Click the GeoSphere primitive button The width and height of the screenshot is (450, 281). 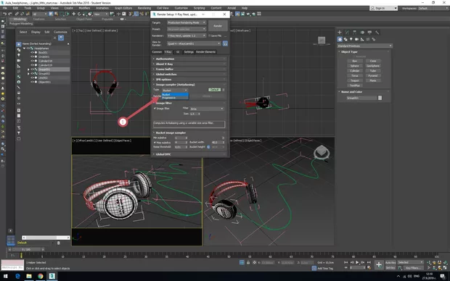pyautogui.click(x=373, y=66)
